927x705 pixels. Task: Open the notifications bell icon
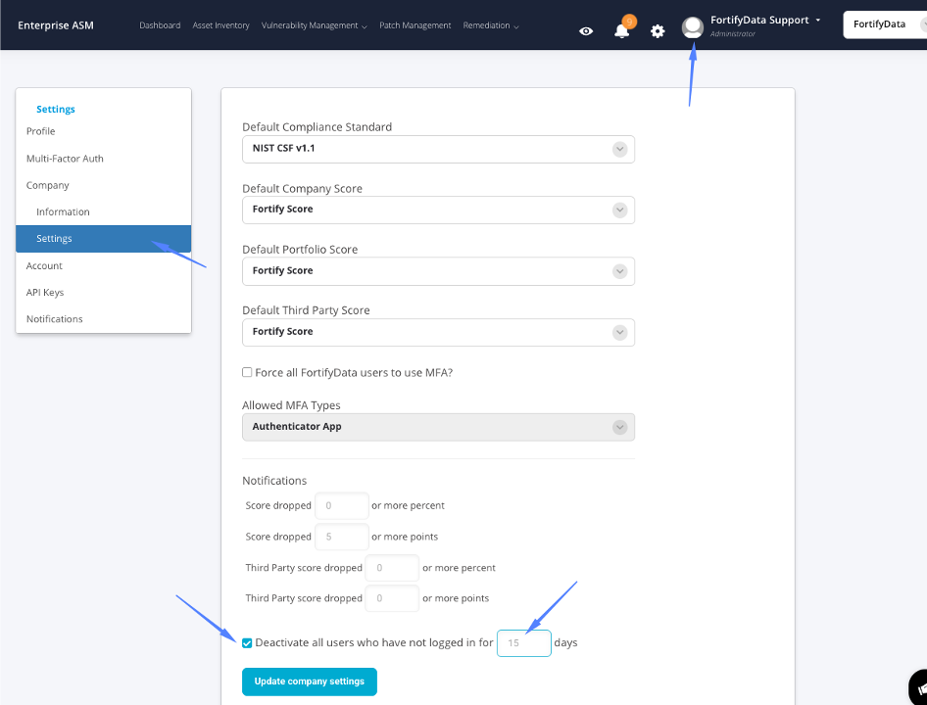[621, 30]
